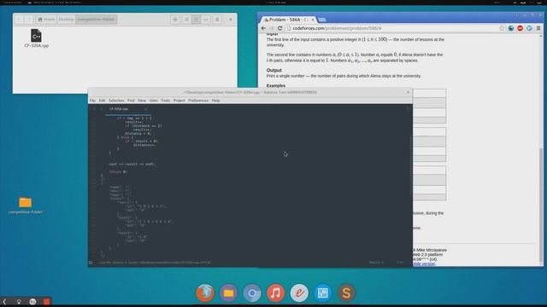547x307 pixels.
Task: Click the browser Forward button
Action: coord(272,28)
